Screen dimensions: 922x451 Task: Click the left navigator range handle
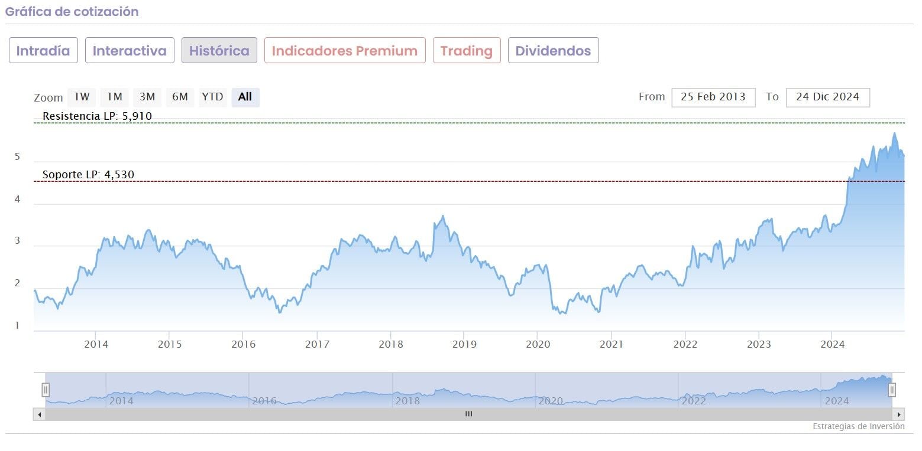point(46,390)
